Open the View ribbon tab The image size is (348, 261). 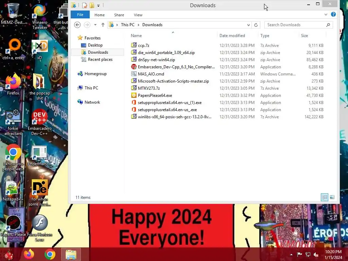point(138,15)
